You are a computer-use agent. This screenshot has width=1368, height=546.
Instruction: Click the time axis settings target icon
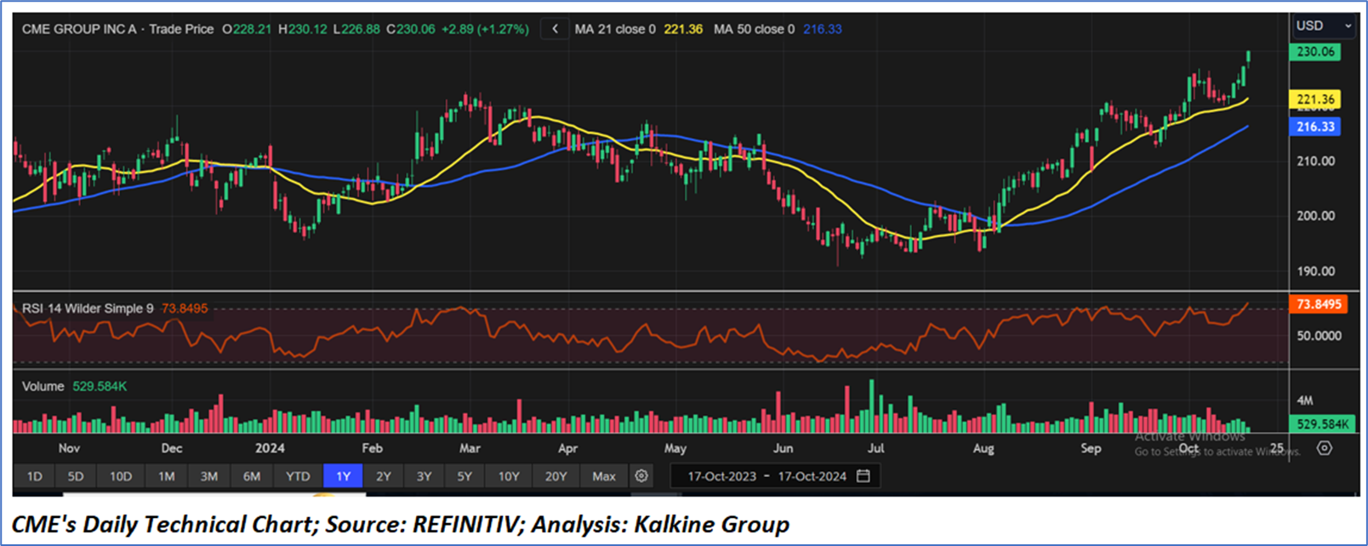[1325, 447]
